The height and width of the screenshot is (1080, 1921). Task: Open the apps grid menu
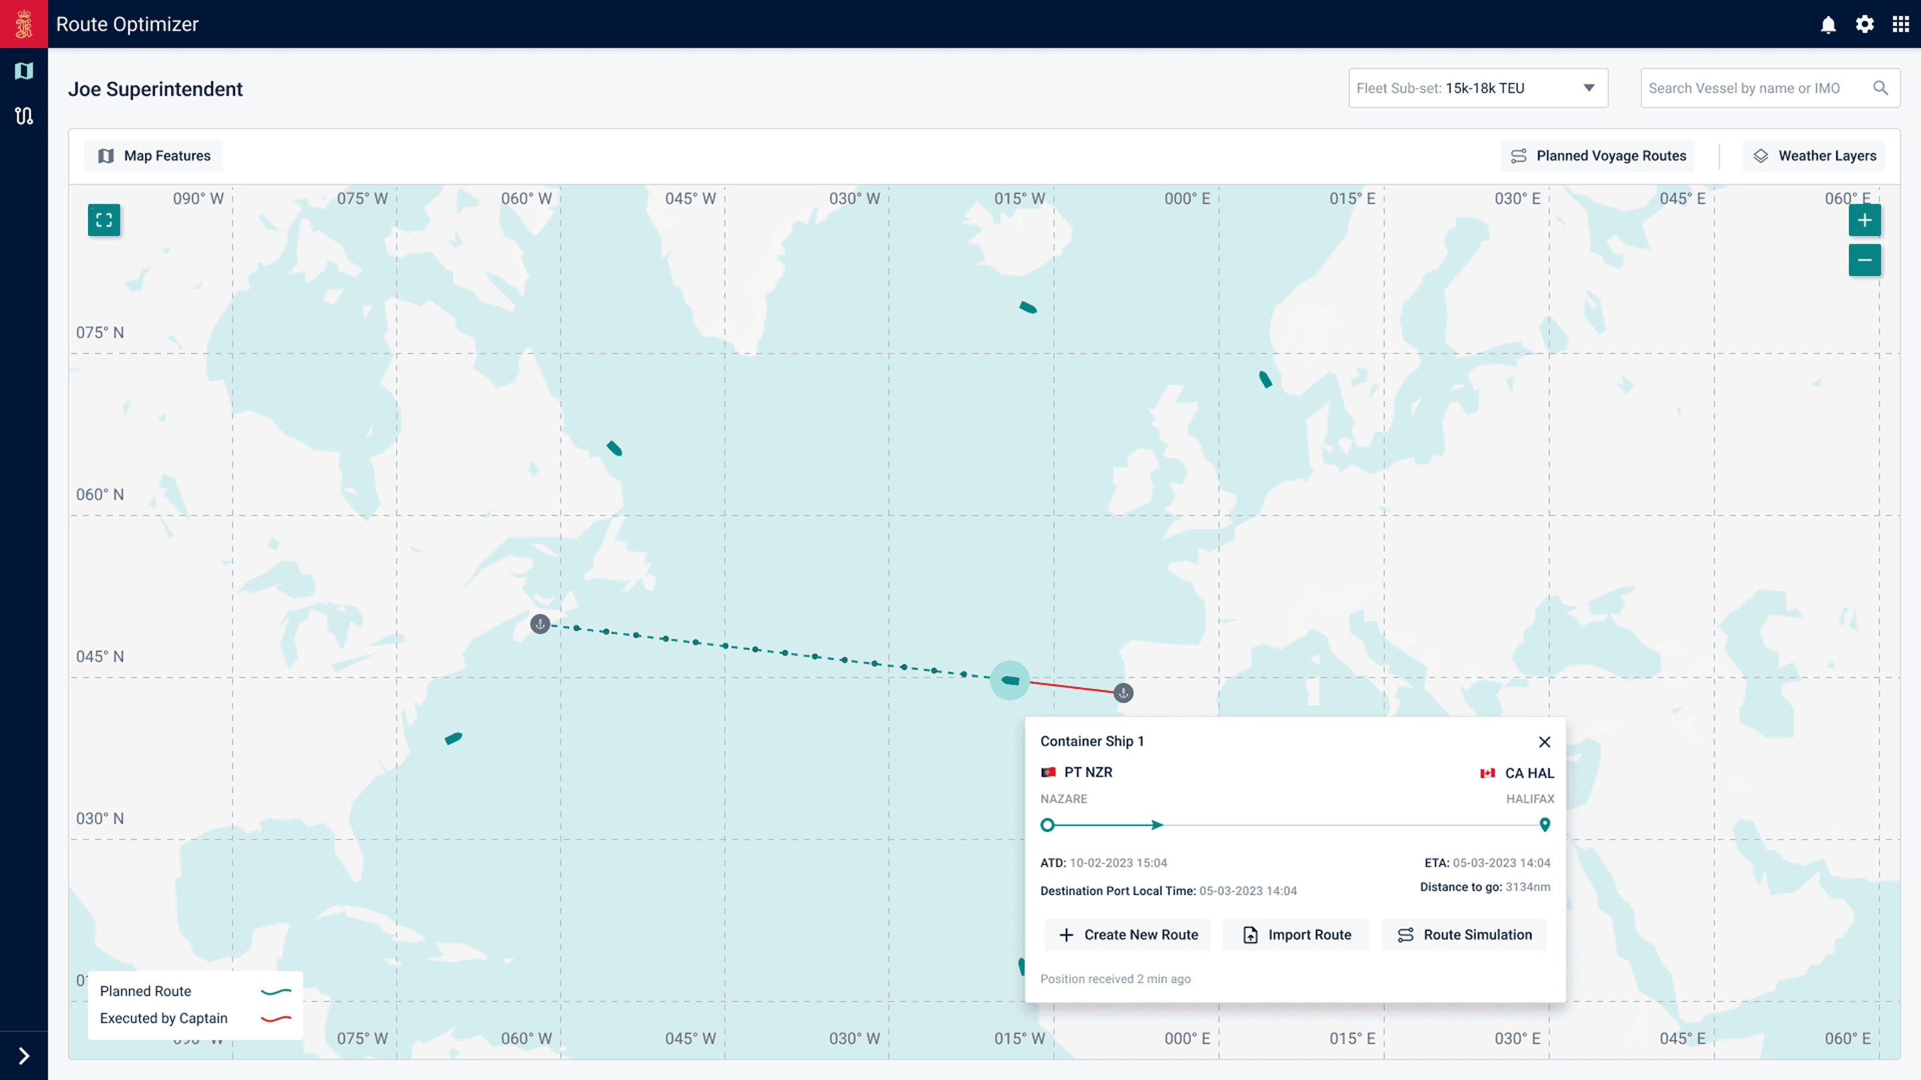pos(1901,25)
